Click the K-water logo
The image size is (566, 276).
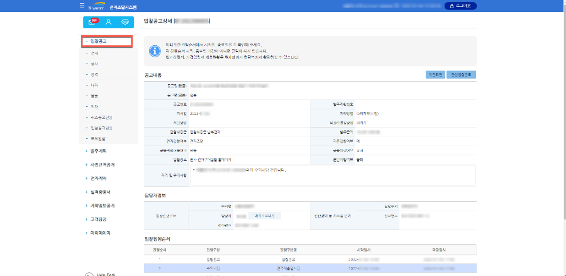96,6
